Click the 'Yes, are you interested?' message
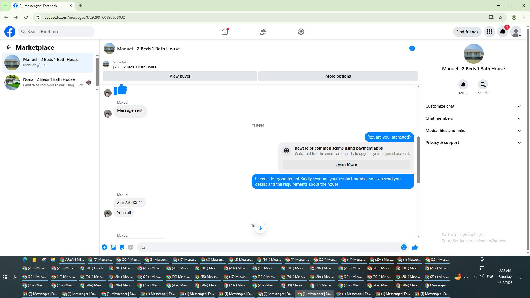 pyautogui.click(x=389, y=137)
